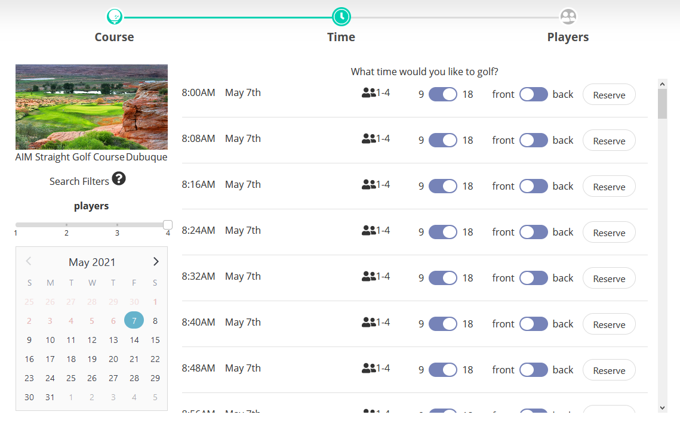Click the golf course photo thumbnail
Image resolution: width=680 pixels, height=430 pixels.
91,107
